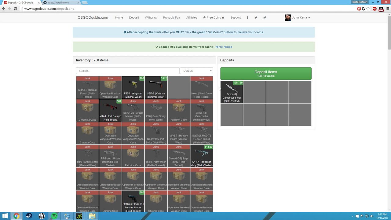The width and height of the screenshot is (391, 220).
Task: Open Provably Fair page
Action: pyautogui.click(x=171, y=17)
